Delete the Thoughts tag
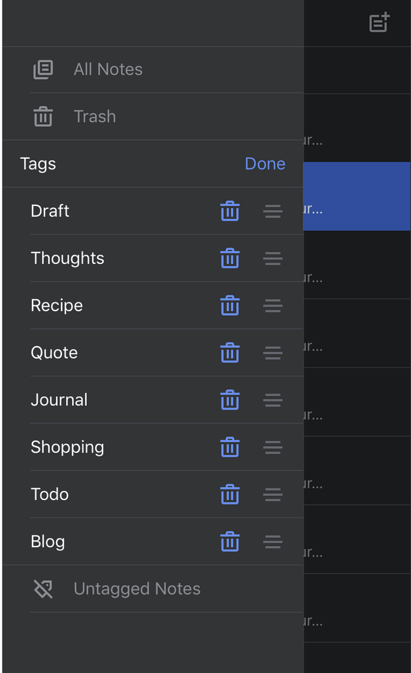The width and height of the screenshot is (411, 673). point(230,258)
